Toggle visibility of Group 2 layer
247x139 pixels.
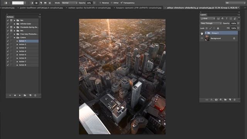tap(202, 33)
